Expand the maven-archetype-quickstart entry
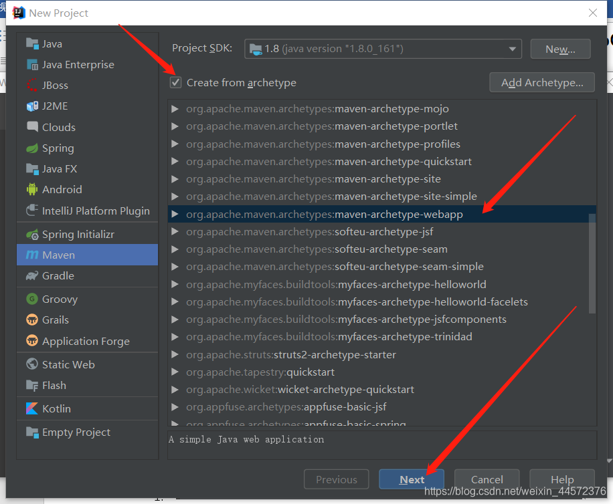The width and height of the screenshot is (613, 504). pyautogui.click(x=175, y=161)
